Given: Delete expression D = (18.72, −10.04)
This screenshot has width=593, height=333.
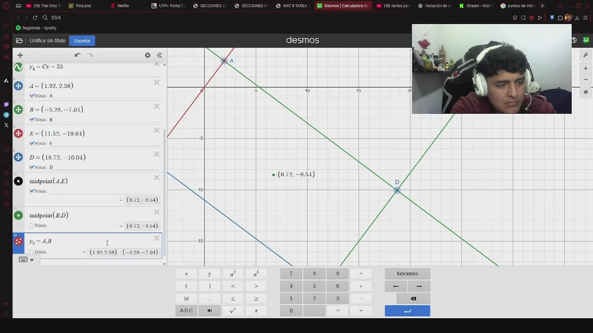Looking at the screenshot, I should 157,154.
